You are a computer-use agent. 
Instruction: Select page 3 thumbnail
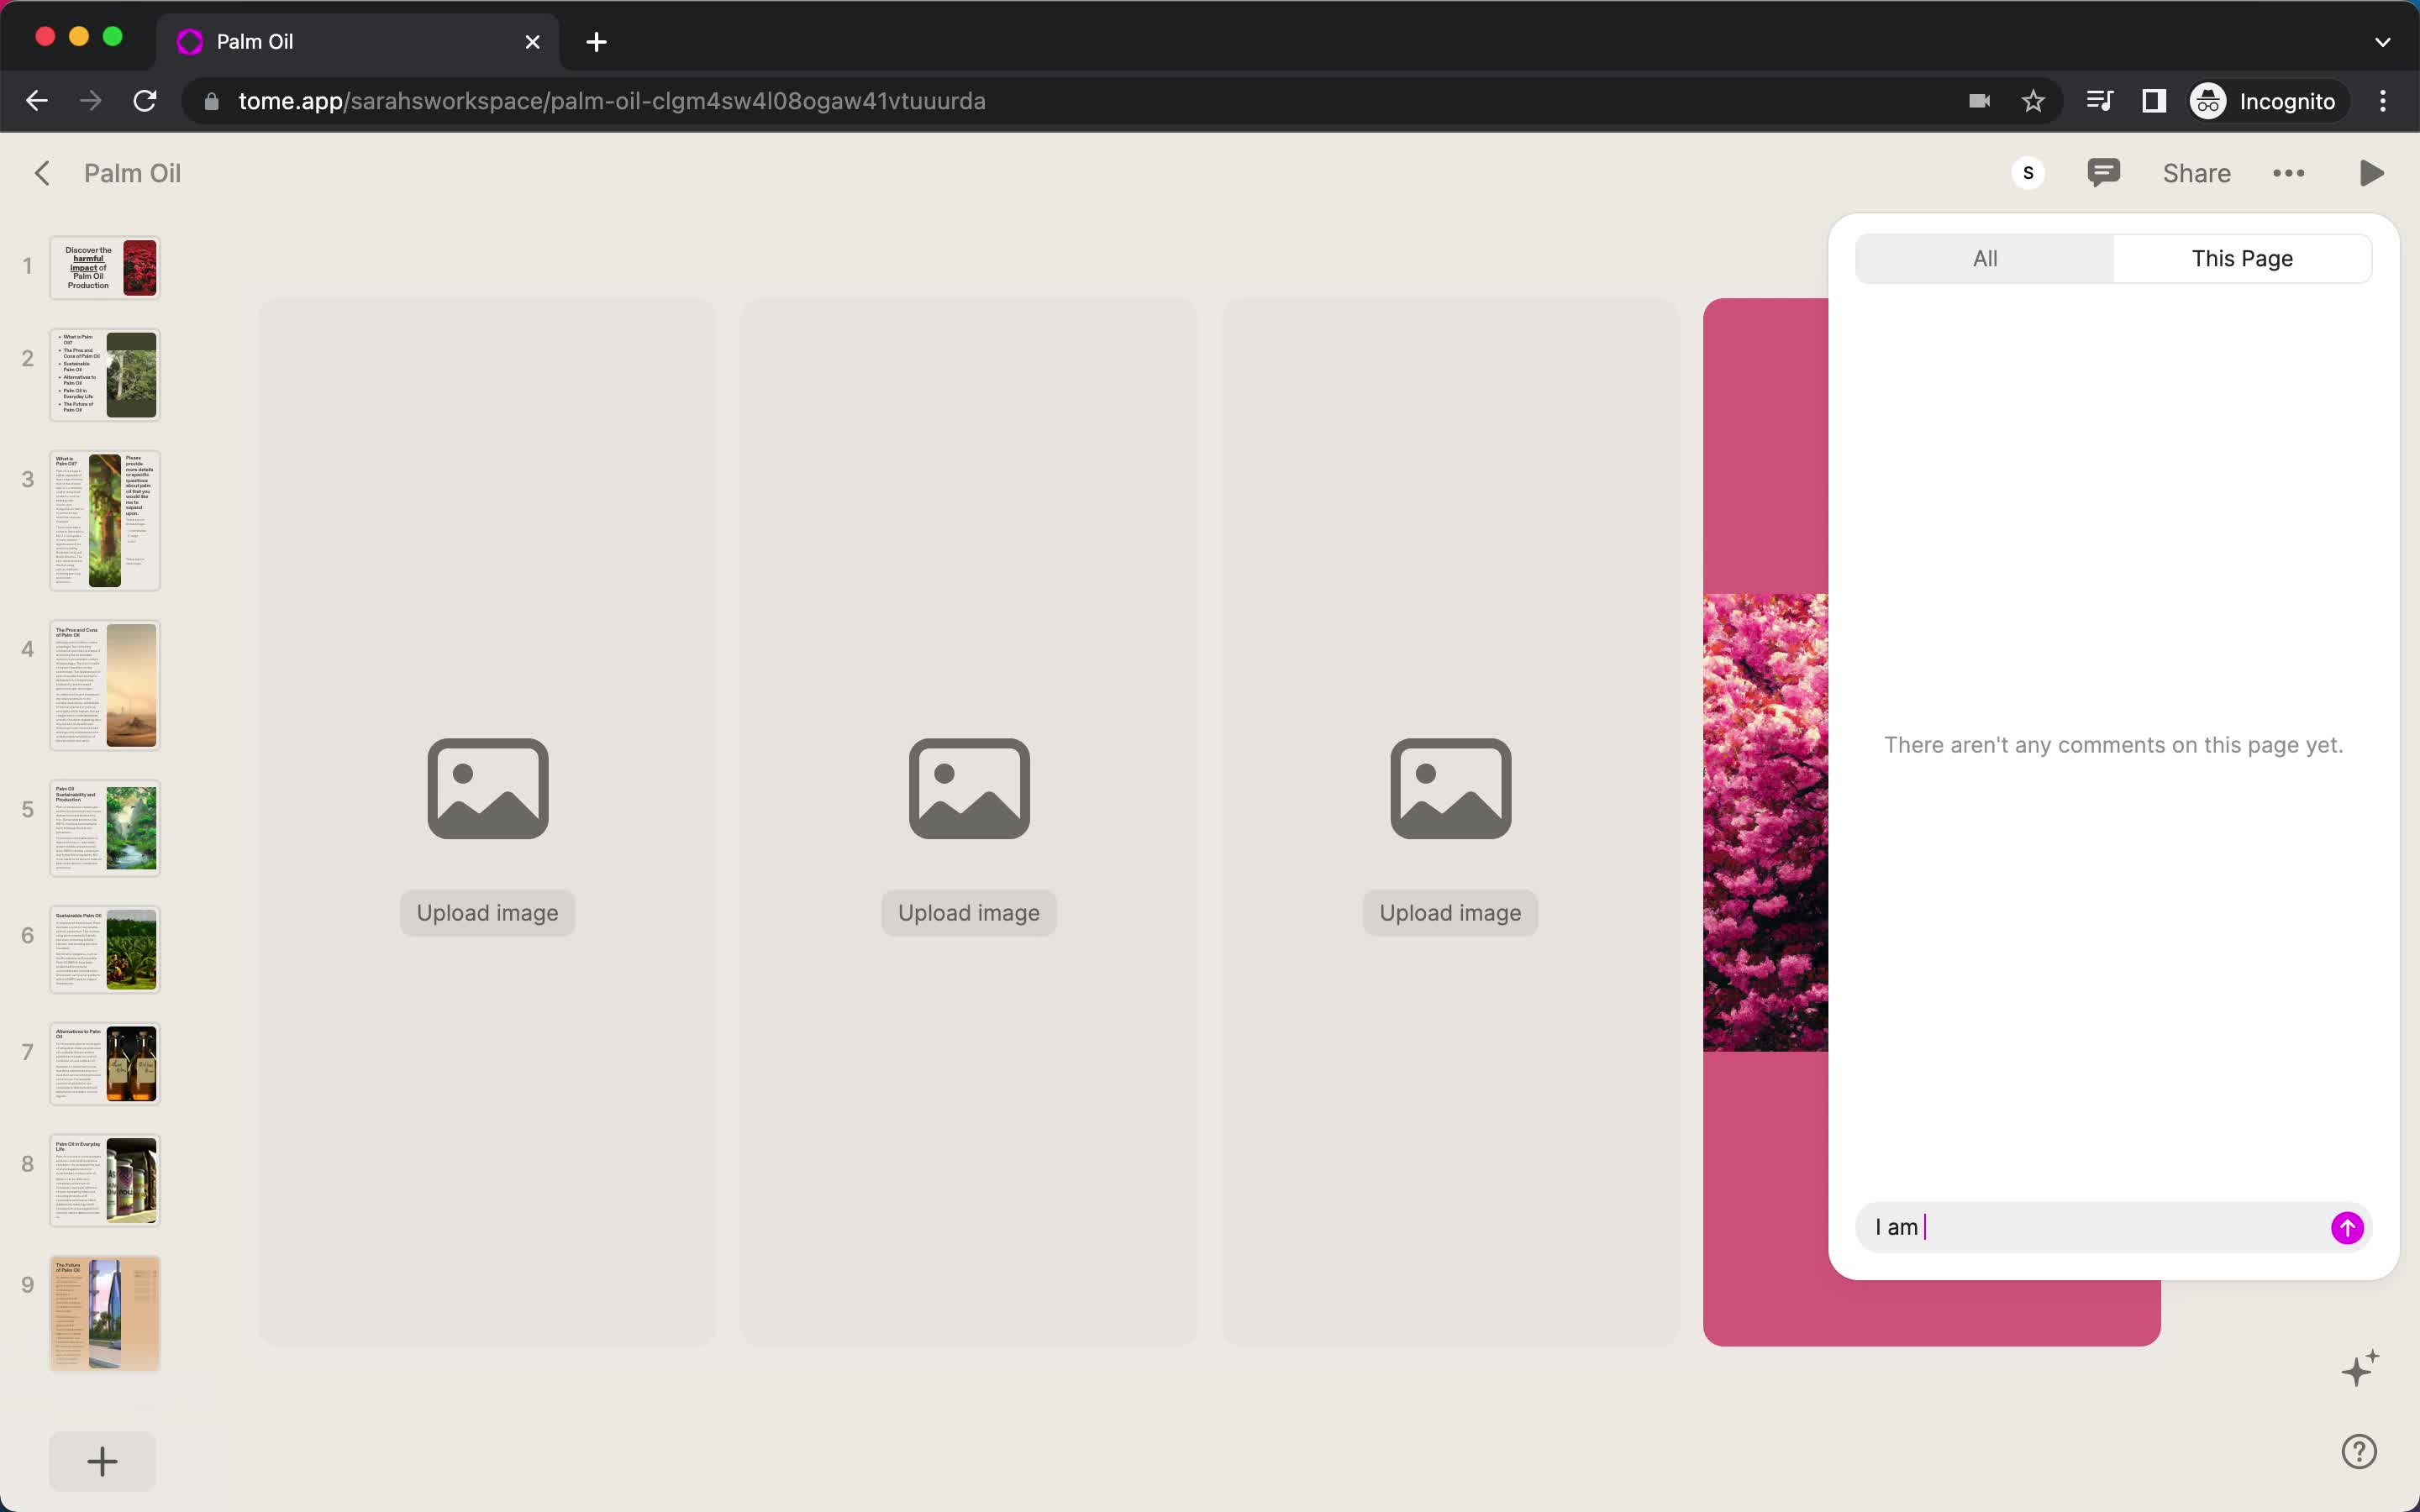point(105,520)
